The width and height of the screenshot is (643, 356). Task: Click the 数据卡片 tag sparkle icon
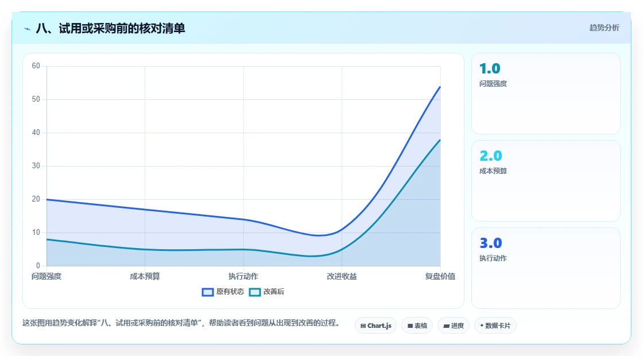(482, 325)
